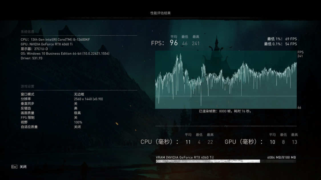Select the "已渲染帧数: 8000 帧" summary line
Image resolution: width=321 pixels, height=180 pixels.
click(x=225, y=111)
